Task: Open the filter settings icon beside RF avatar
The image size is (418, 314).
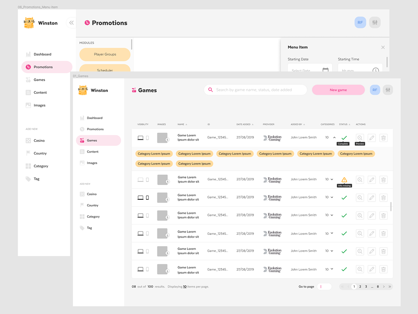Action: (388, 90)
